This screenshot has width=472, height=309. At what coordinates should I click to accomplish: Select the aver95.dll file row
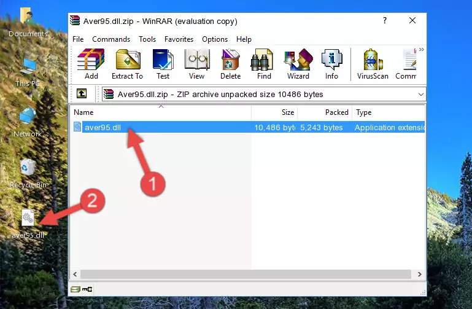(x=249, y=127)
